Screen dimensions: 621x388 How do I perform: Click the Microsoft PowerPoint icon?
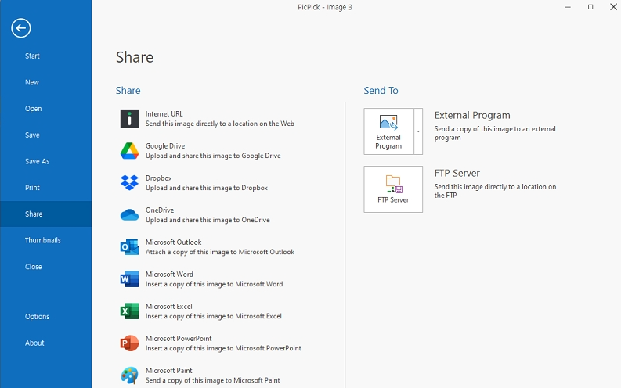(x=129, y=343)
